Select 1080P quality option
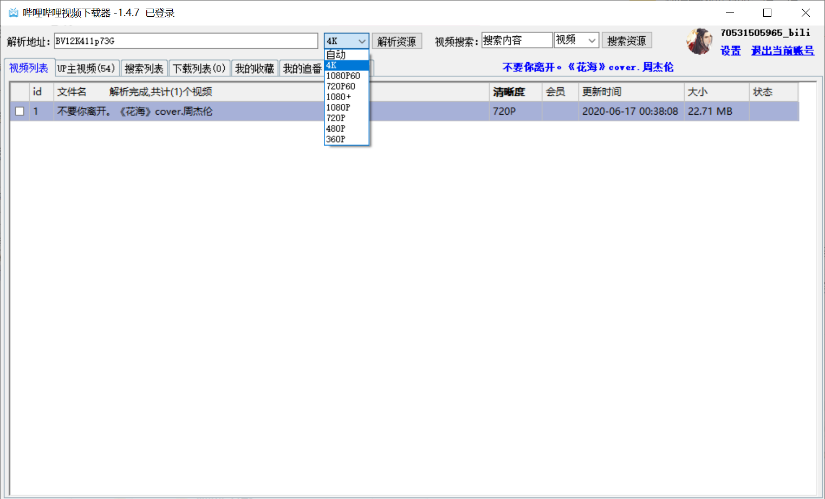The height and width of the screenshot is (499, 825). pos(347,108)
